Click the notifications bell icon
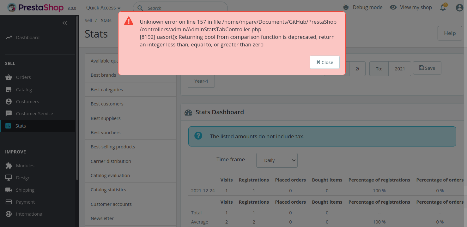 click(x=443, y=8)
